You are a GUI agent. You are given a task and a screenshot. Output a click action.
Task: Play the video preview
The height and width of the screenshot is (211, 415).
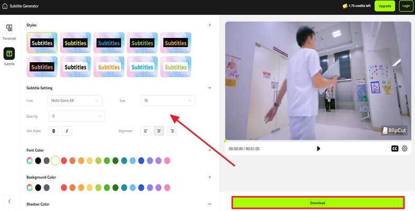click(318, 149)
